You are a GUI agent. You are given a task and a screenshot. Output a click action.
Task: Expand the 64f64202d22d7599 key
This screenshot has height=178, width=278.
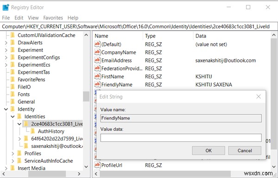tap(19, 139)
